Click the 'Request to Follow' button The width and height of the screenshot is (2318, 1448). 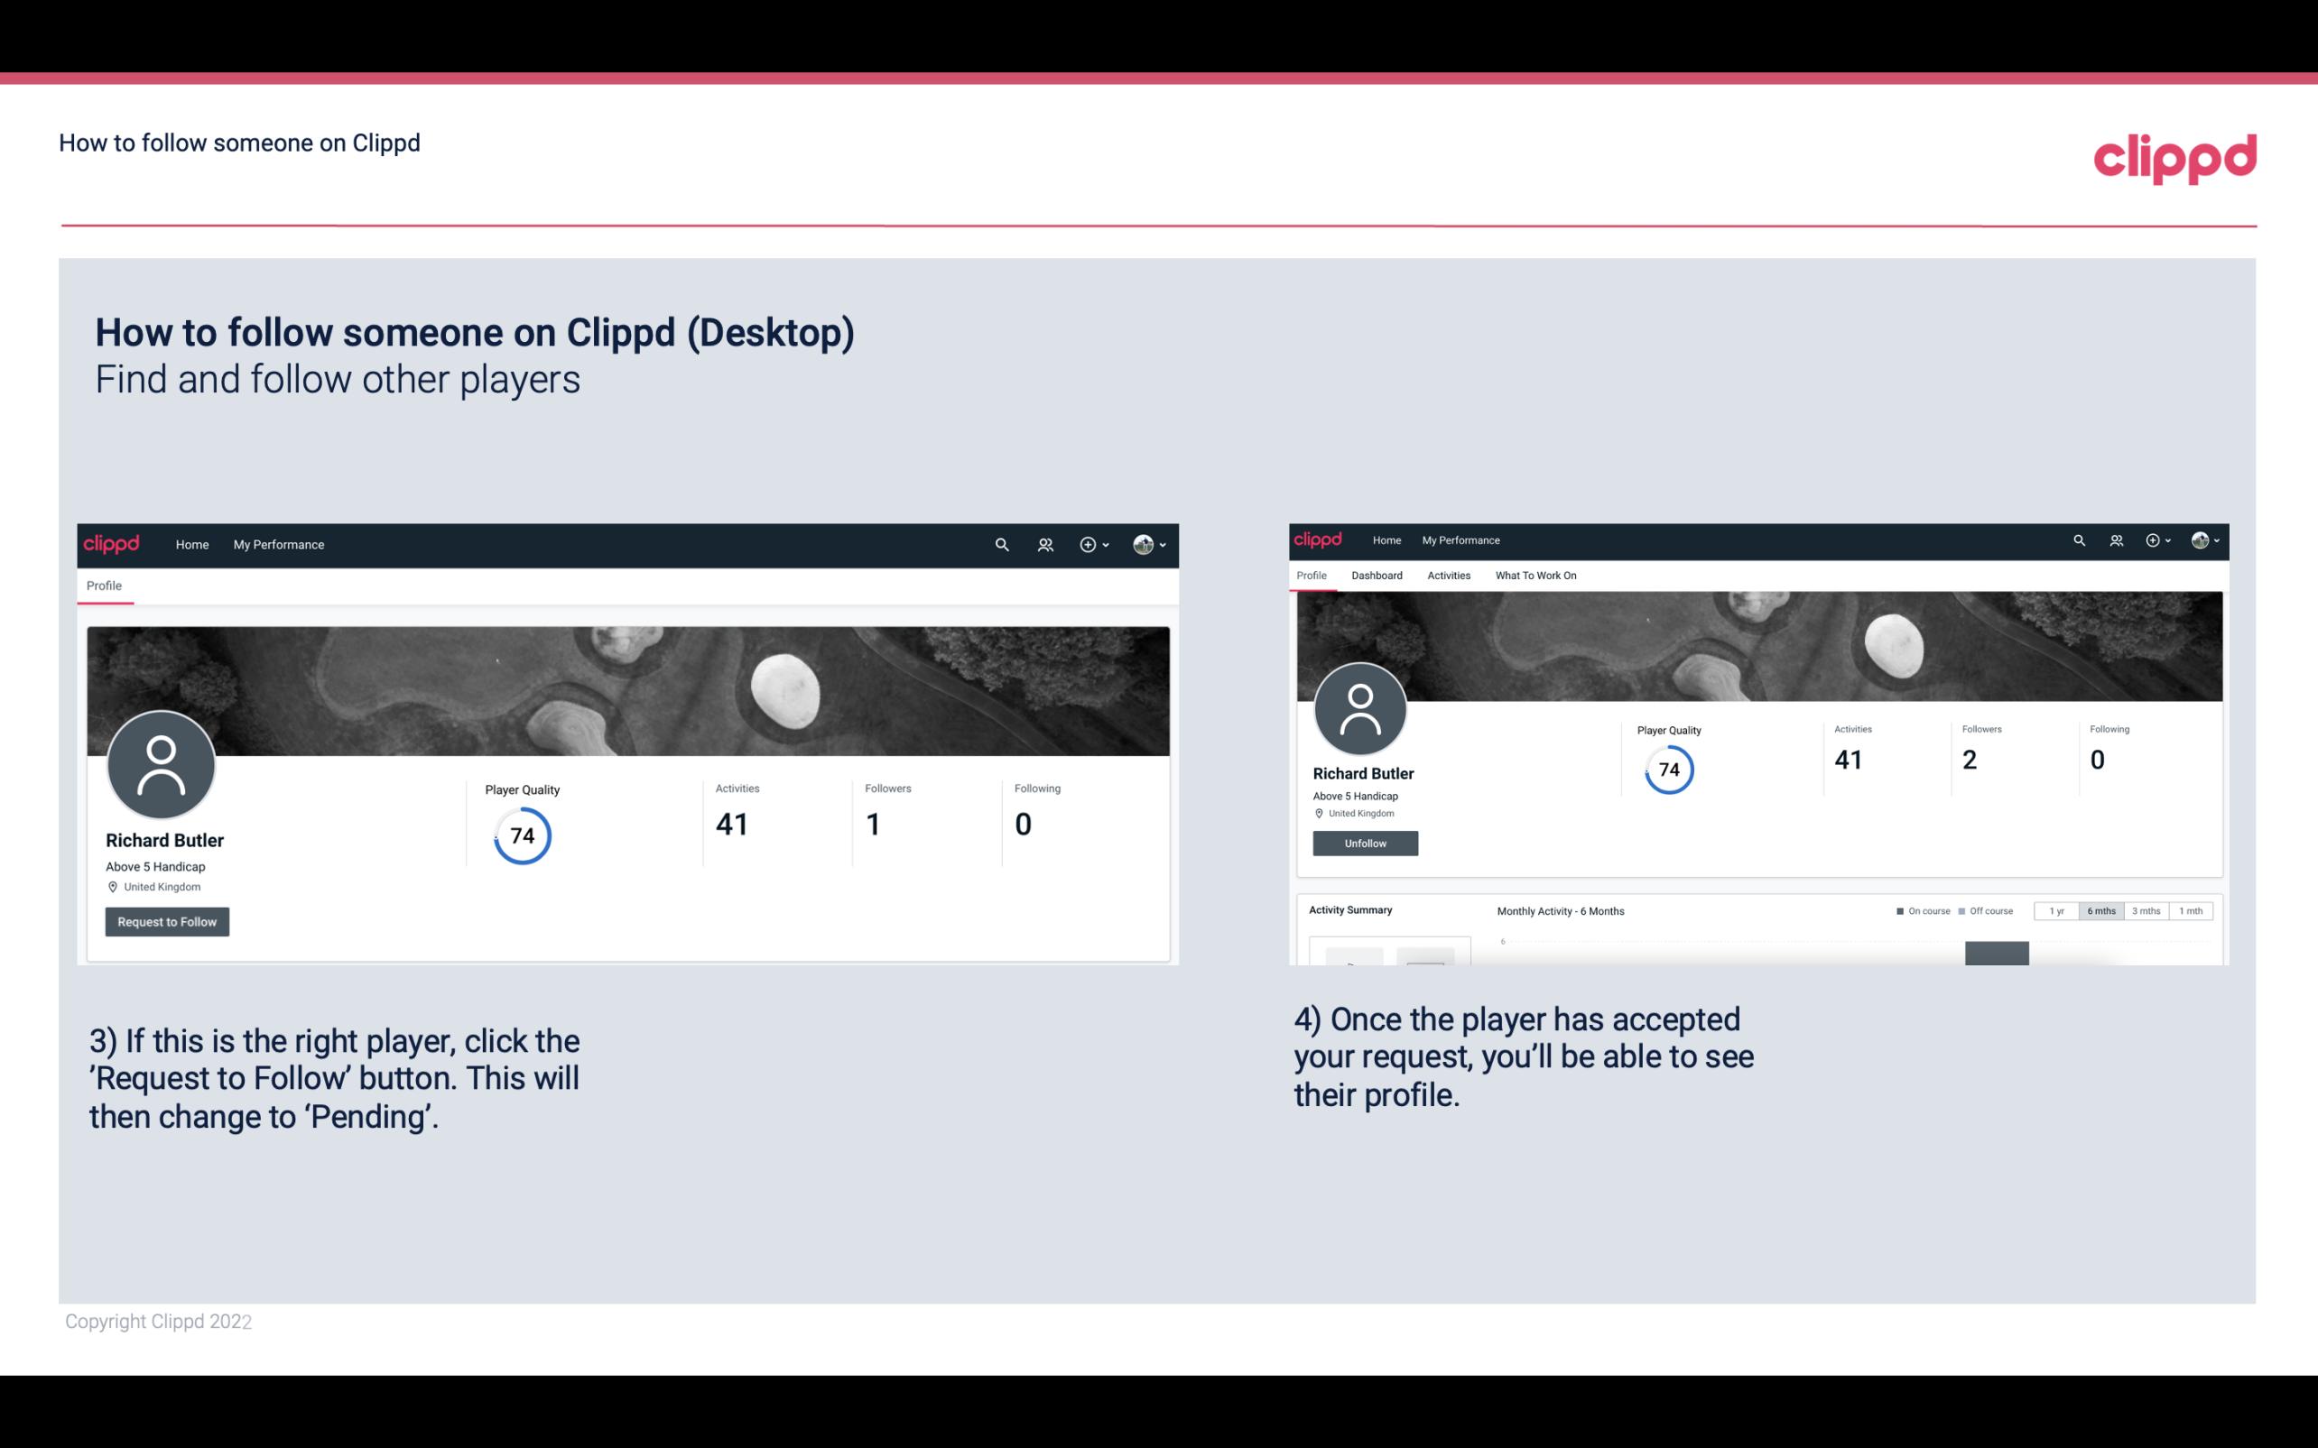pos(167,921)
